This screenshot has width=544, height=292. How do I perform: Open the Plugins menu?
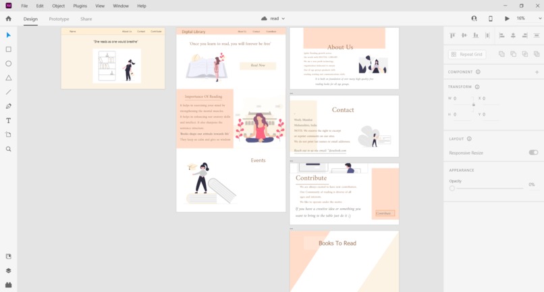(80, 6)
